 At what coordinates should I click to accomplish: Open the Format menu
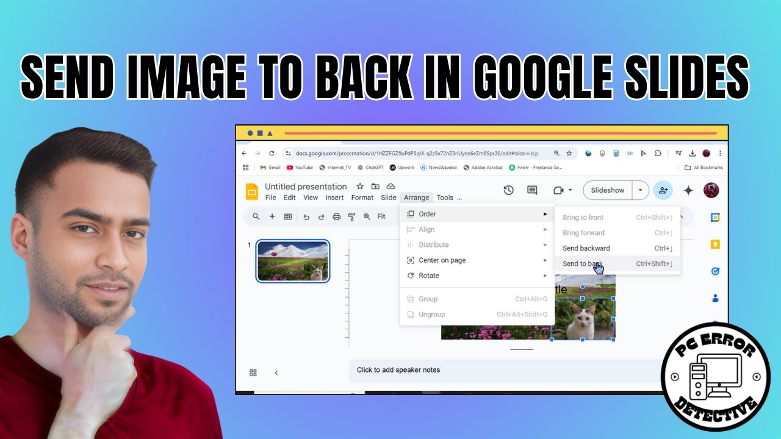tap(362, 198)
